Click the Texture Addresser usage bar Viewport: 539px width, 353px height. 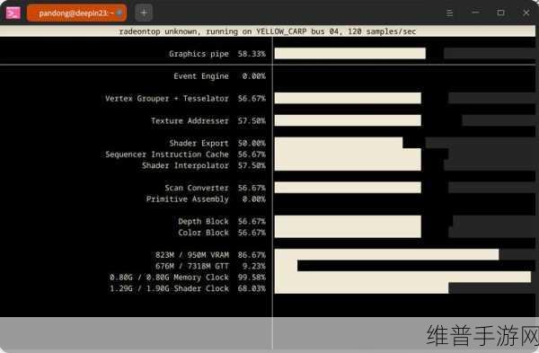348,120
